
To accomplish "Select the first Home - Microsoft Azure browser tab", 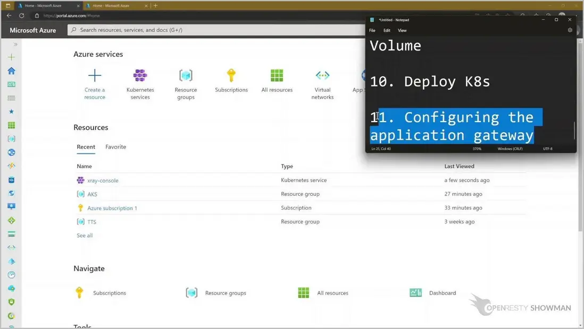I will pyautogui.click(x=48, y=6).
